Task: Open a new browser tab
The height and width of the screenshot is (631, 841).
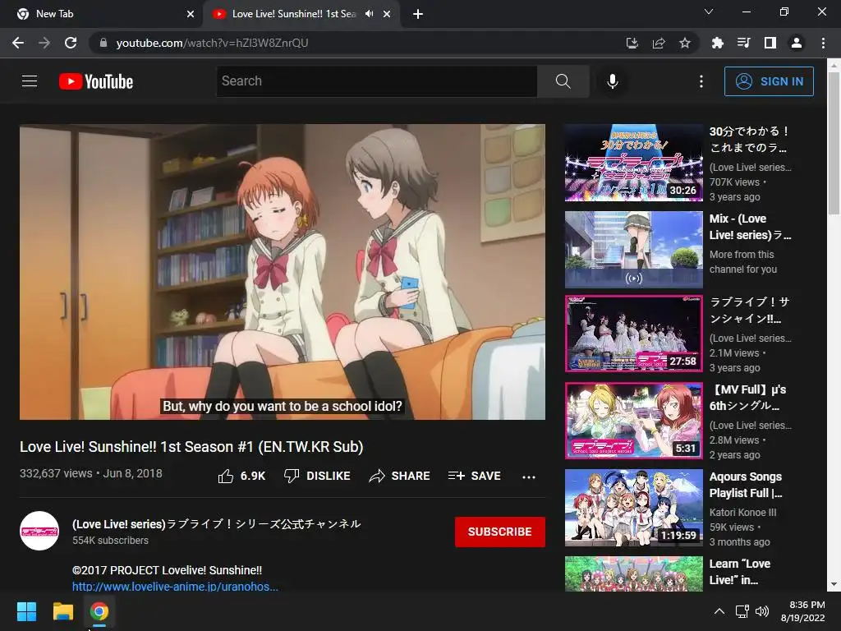Action: pyautogui.click(x=418, y=14)
